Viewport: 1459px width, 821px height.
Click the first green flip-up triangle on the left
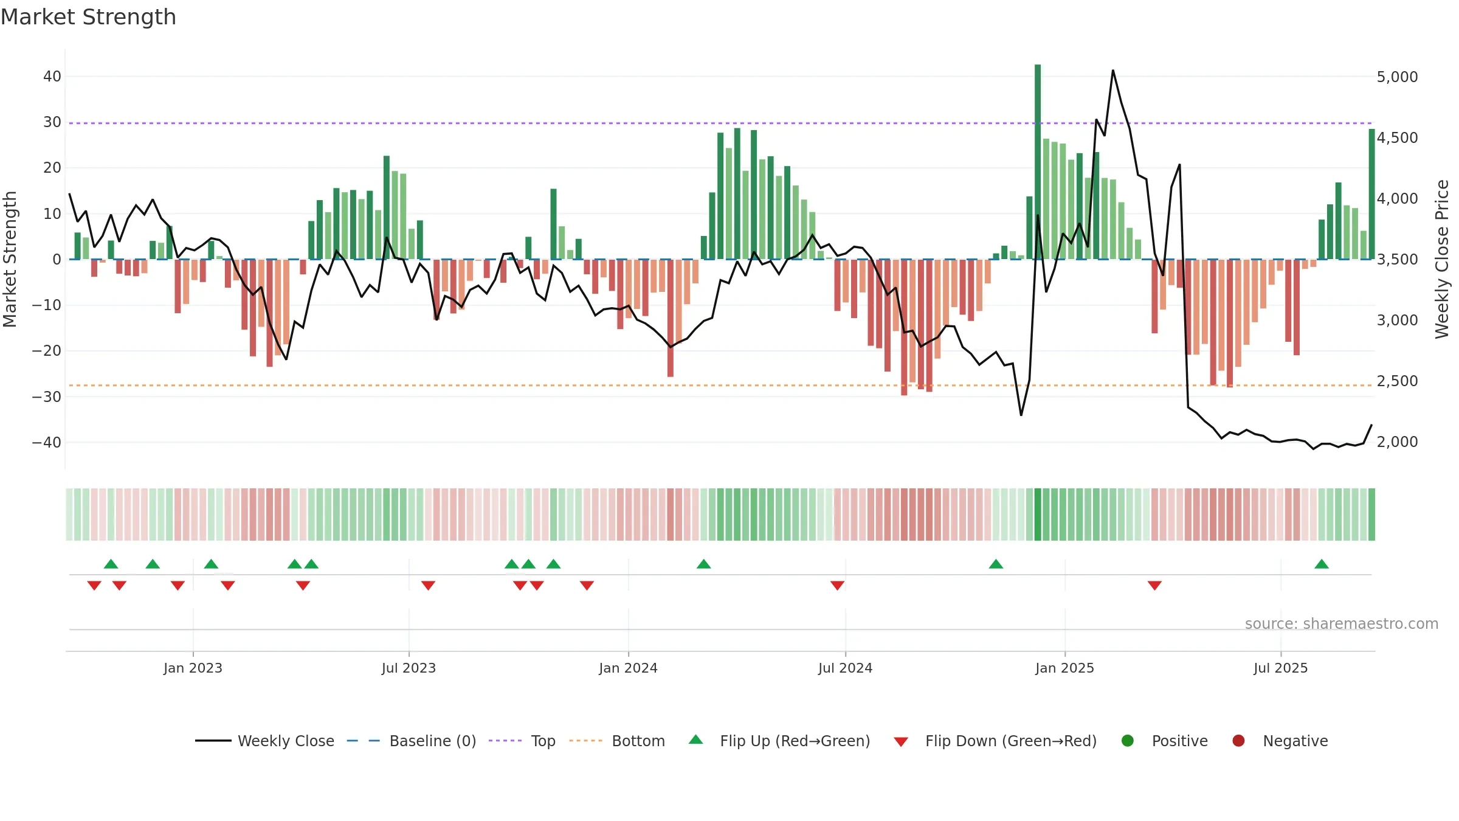click(x=111, y=564)
